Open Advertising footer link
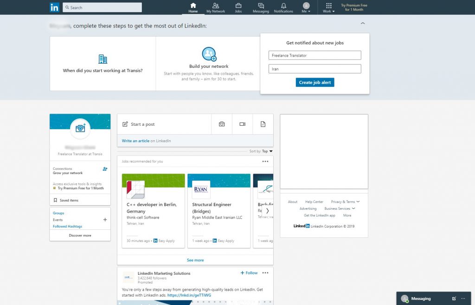Screen dimensions: 475x305 (308, 208)
